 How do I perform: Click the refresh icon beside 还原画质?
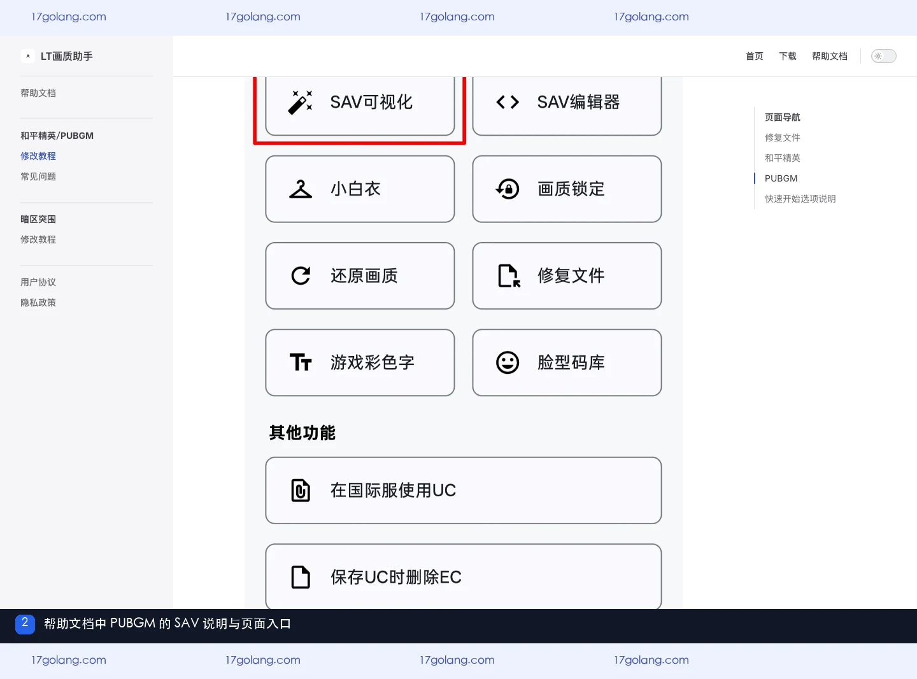(301, 276)
